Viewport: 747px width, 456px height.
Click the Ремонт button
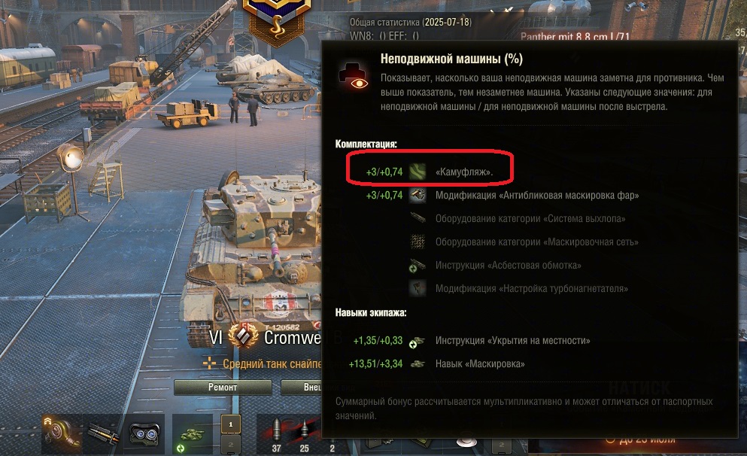click(223, 388)
